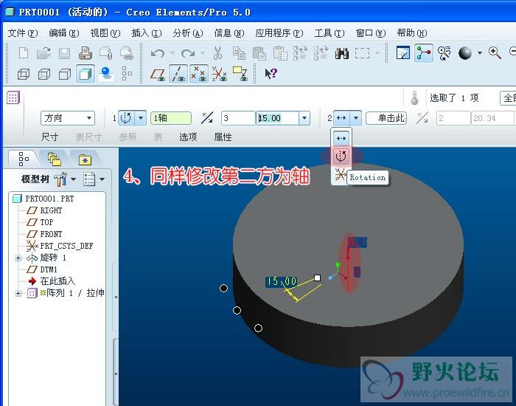Click the 单击此 second direction collector
Viewport: 516px width, 406px height.
(x=386, y=118)
